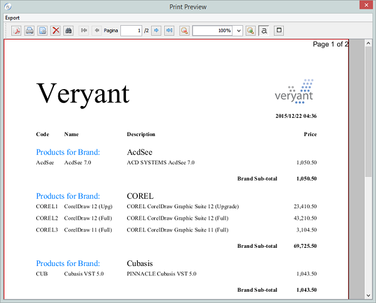This screenshot has height=303, width=376.
Task: Click the PDF export icon
Action: [16, 30]
